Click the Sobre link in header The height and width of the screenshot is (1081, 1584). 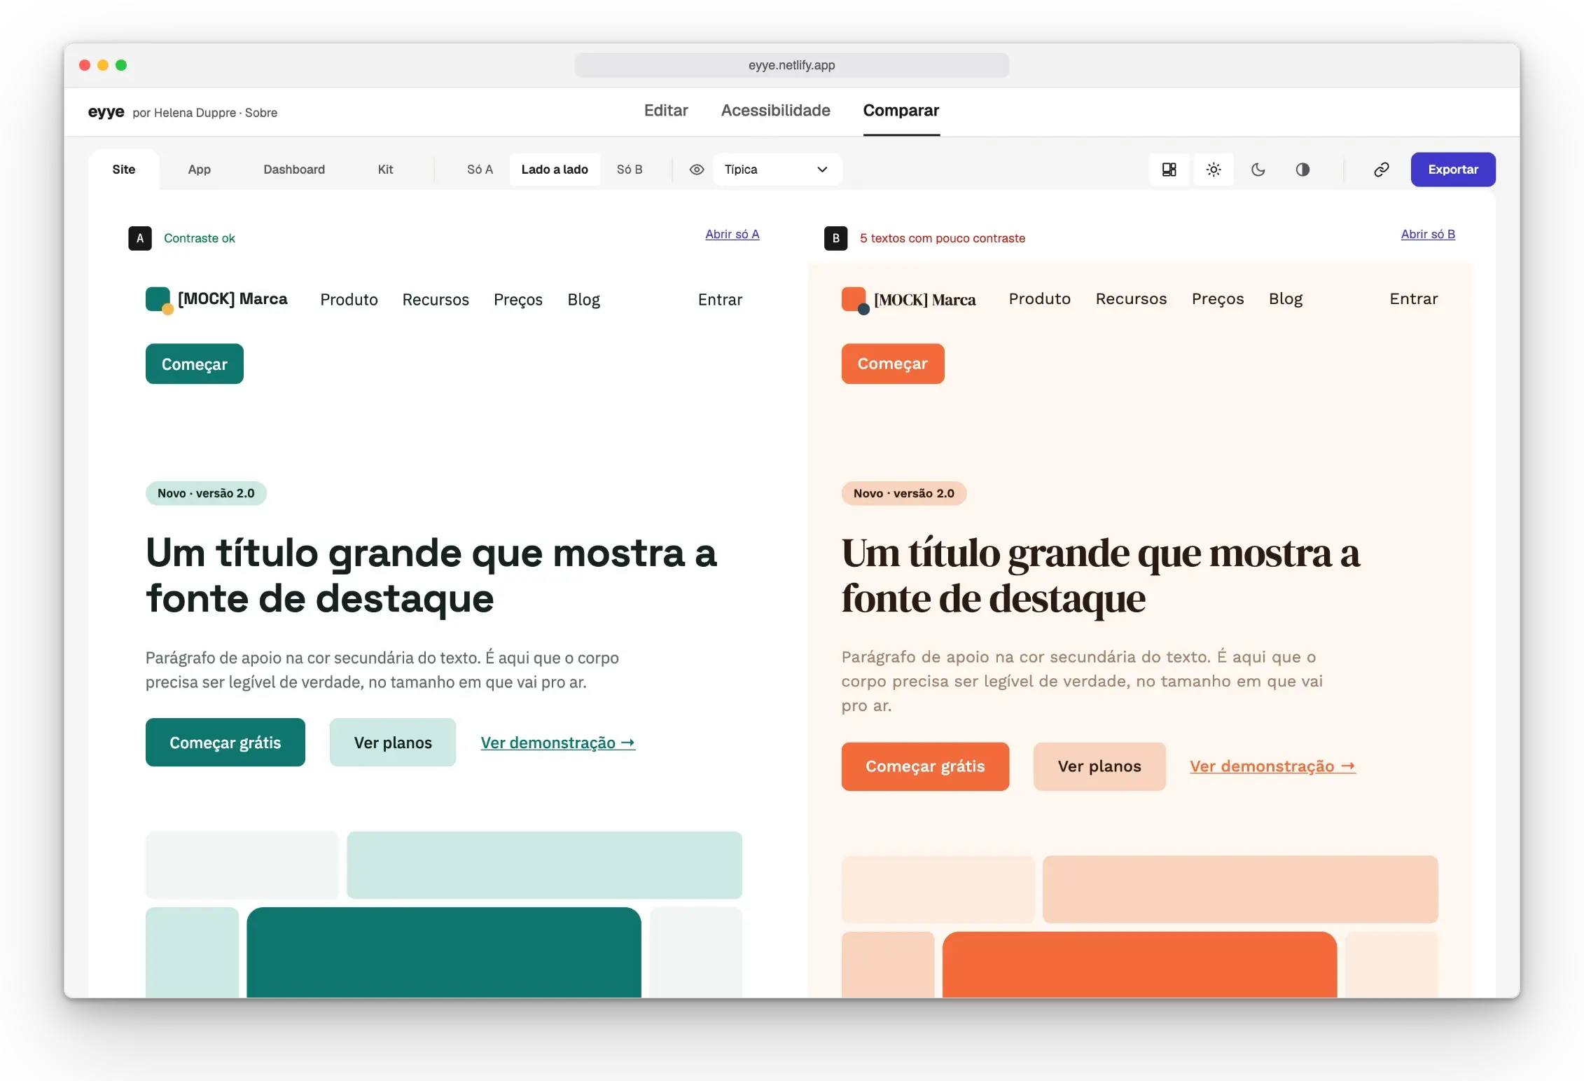pyautogui.click(x=261, y=113)
